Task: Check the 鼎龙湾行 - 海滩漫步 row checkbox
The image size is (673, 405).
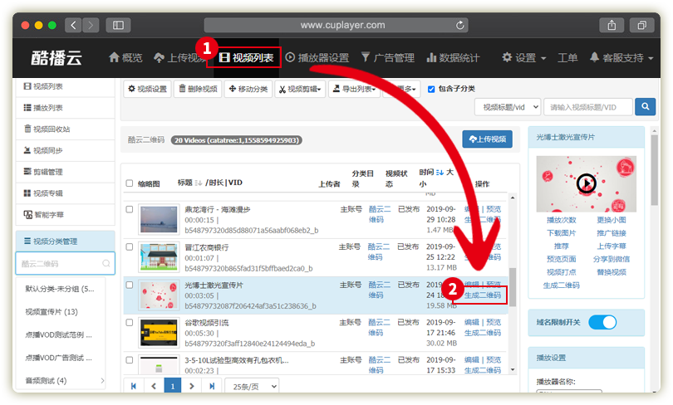Action: tap(129, 210)
